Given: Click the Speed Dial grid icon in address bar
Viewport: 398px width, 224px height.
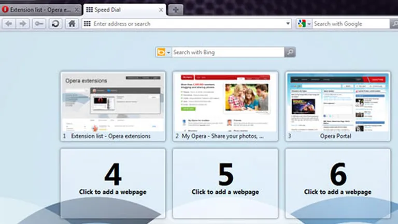Looking at the screenshot, I should coord(87,24).
